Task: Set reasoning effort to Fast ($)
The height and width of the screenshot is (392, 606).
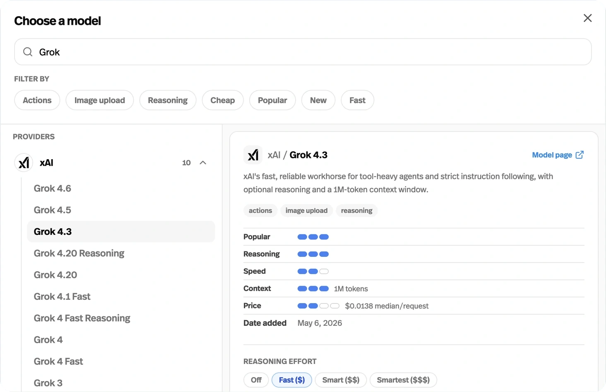Action: point(292,380)
